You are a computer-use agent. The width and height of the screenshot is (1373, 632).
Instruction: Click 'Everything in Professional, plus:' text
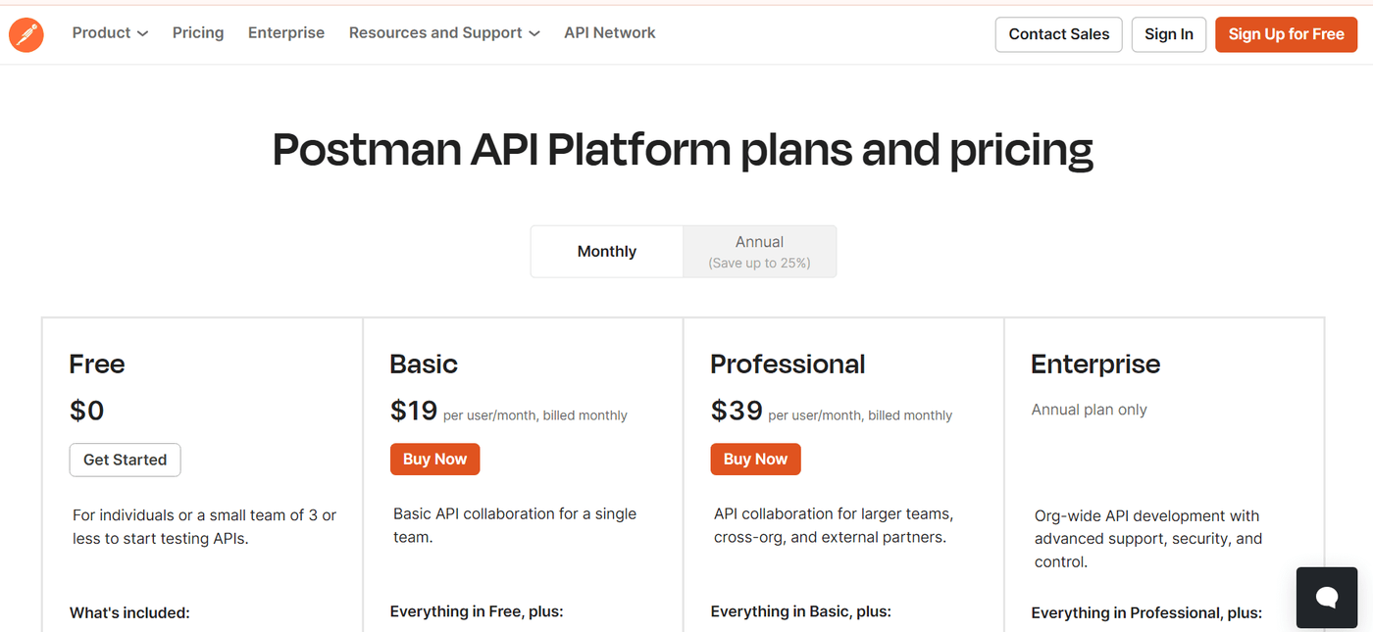tap(1146, 613)
